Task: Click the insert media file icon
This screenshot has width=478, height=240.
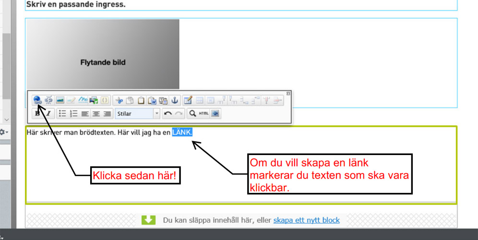Action: (94, 100)
